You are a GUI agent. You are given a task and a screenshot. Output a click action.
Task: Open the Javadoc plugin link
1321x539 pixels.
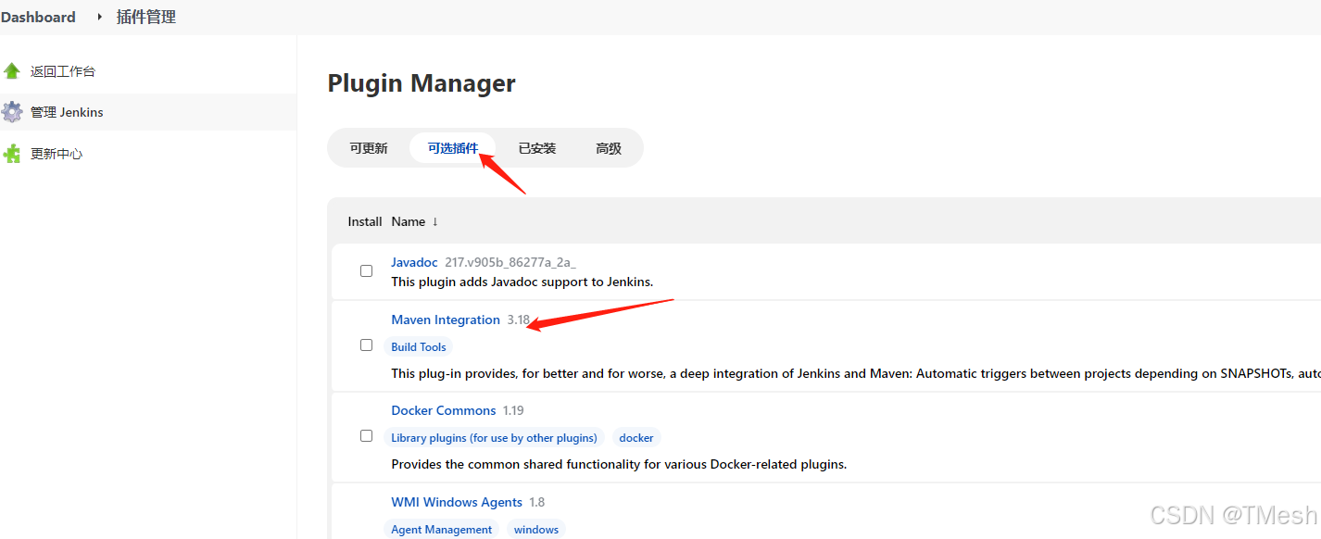coord(414,262)
